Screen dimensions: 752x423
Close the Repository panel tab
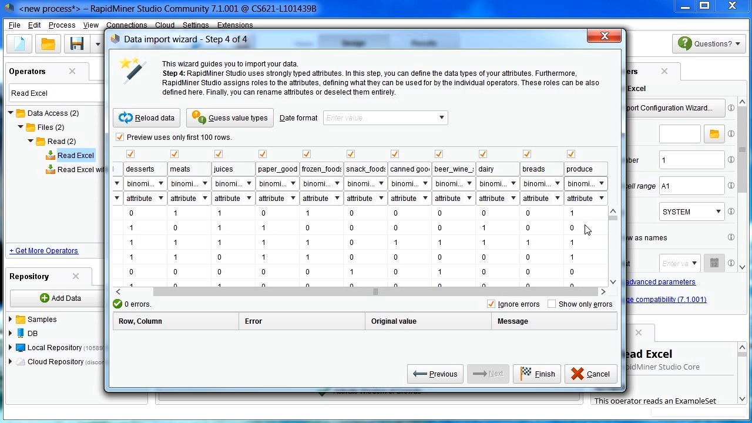pos(76,276)
